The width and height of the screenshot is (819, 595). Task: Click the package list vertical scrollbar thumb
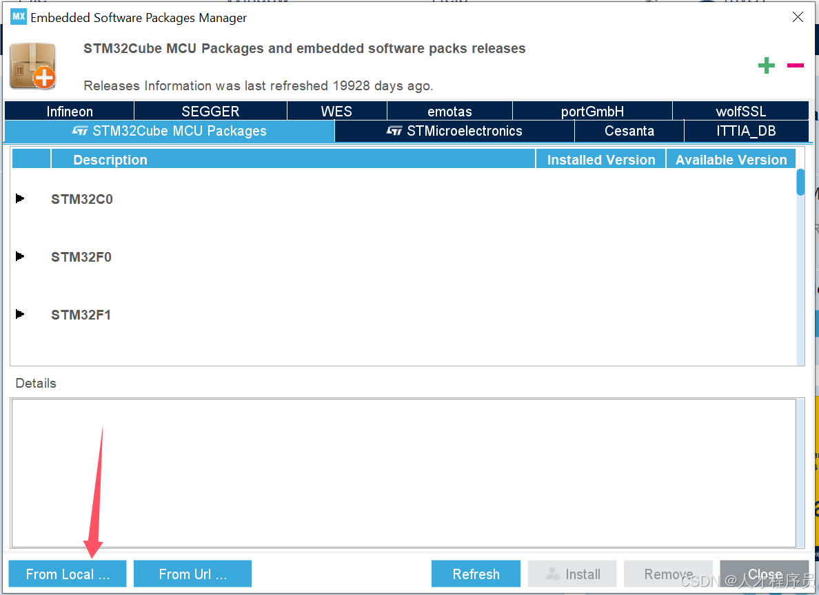[800, 182]
